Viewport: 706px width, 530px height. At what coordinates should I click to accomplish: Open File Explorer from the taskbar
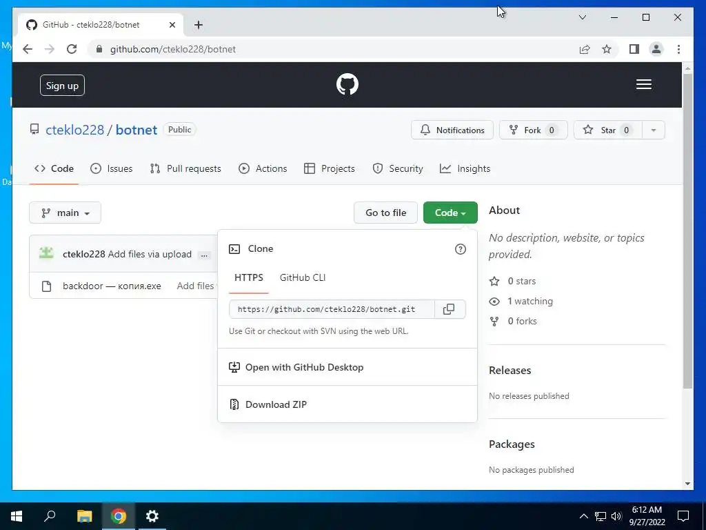point(84,516)
